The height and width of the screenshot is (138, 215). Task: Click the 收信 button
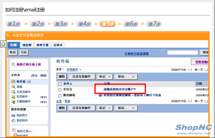[13, 53]
